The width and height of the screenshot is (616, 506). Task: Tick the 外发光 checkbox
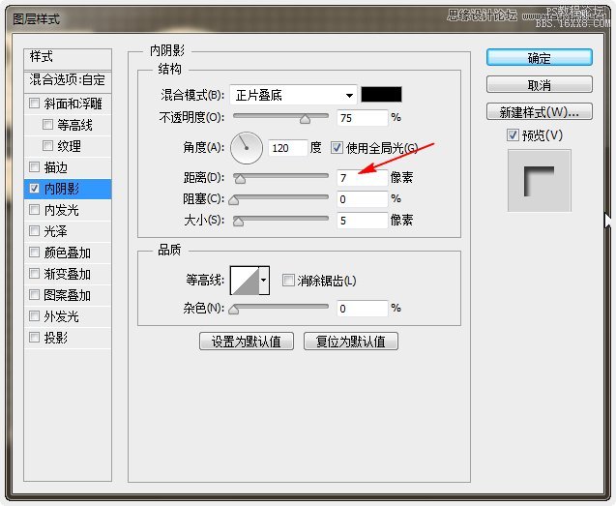pyautogui.click(x=34, y=315)
